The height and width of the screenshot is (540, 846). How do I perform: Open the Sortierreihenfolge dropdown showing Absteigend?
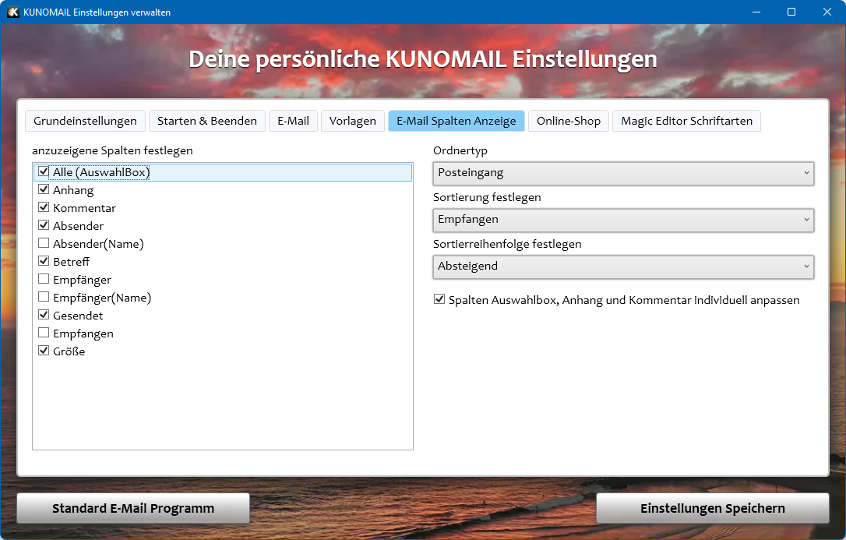coord(623,266)
